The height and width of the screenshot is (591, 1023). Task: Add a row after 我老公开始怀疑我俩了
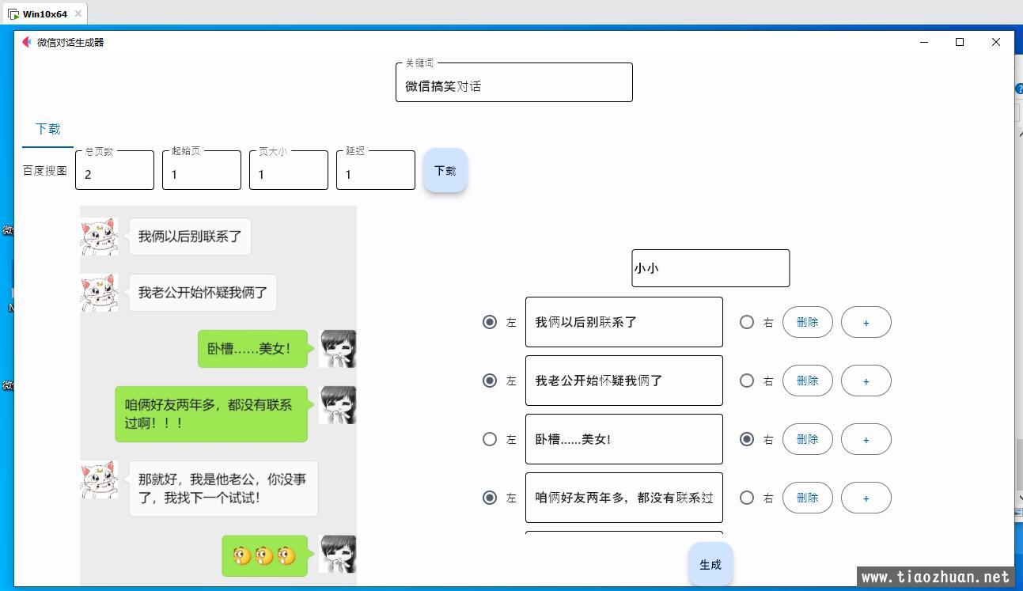(x=866, y=381)
